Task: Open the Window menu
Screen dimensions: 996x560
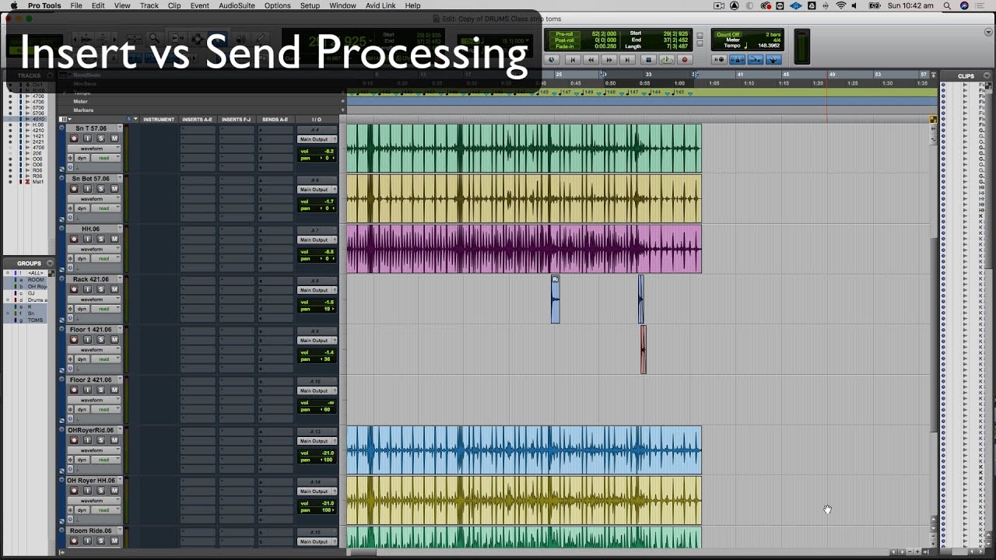Action: 342,5
